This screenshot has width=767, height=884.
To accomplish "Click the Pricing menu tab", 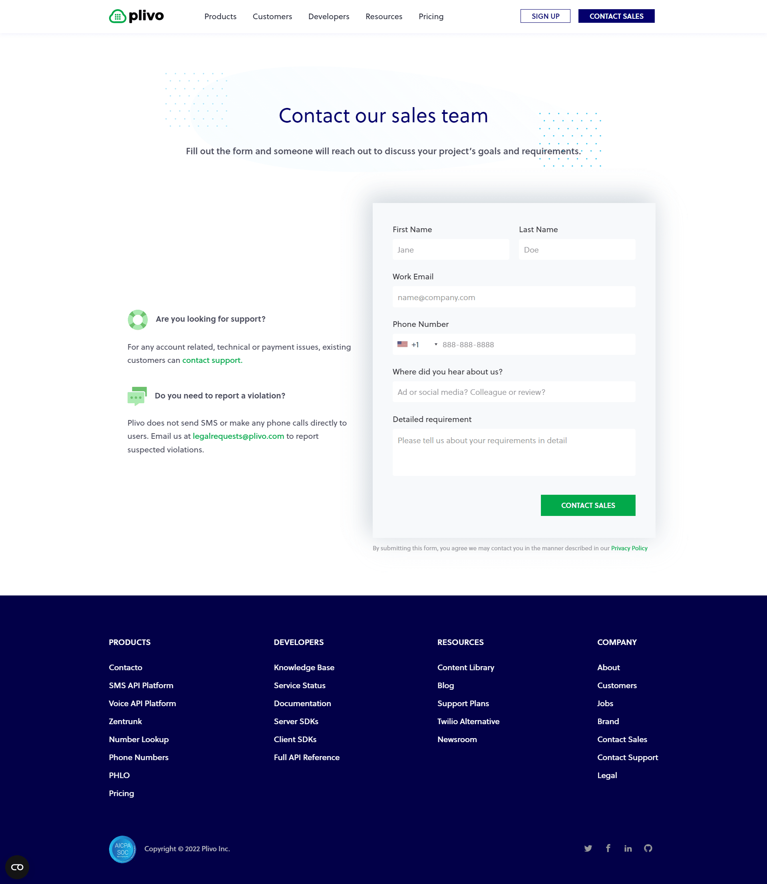I will pos(431,16).
